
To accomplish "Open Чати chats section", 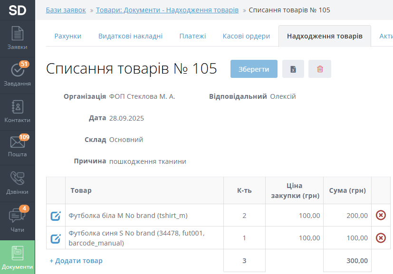I will coord(17,220).
